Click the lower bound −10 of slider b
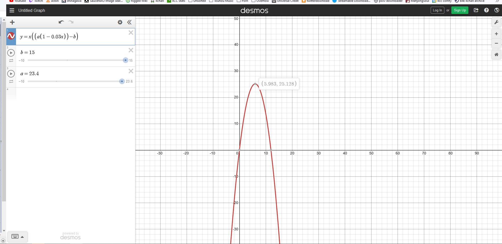Image resolution: width=502 pixels, height=244 pixels. (x=21, y=60)
